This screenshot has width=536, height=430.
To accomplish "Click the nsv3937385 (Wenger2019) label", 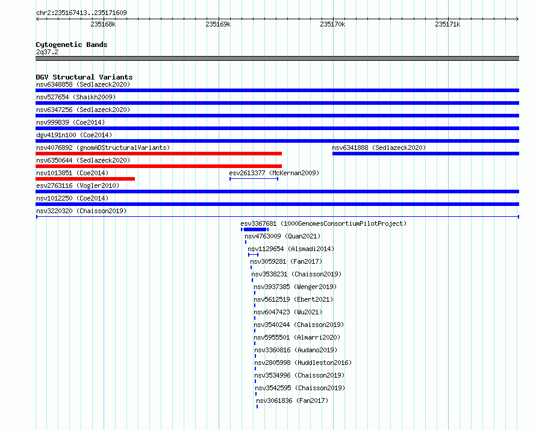I will pyautogui.click(x=295, y=287).
